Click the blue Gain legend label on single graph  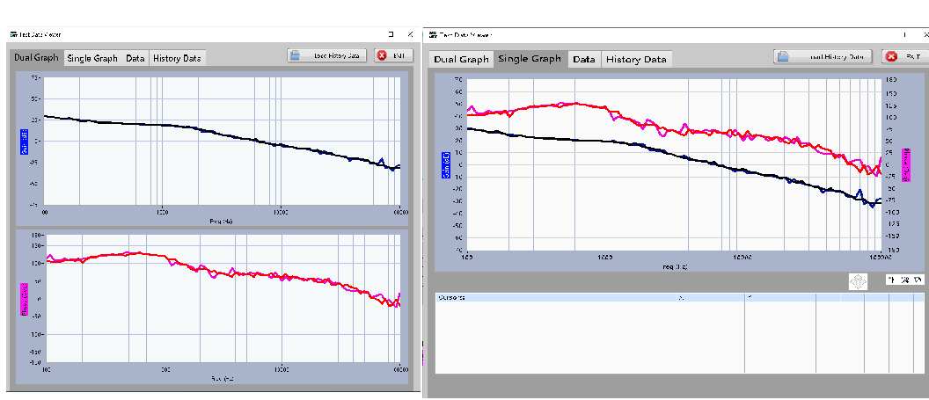pyautogui.click(x=446, y=164)
